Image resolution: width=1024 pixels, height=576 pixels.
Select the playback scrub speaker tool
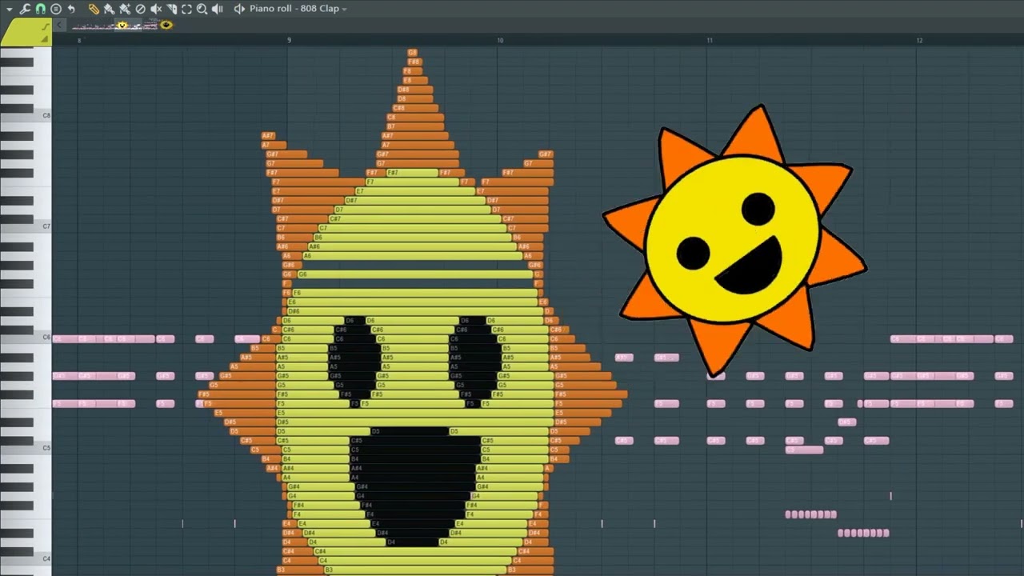[x=217, y=9]
